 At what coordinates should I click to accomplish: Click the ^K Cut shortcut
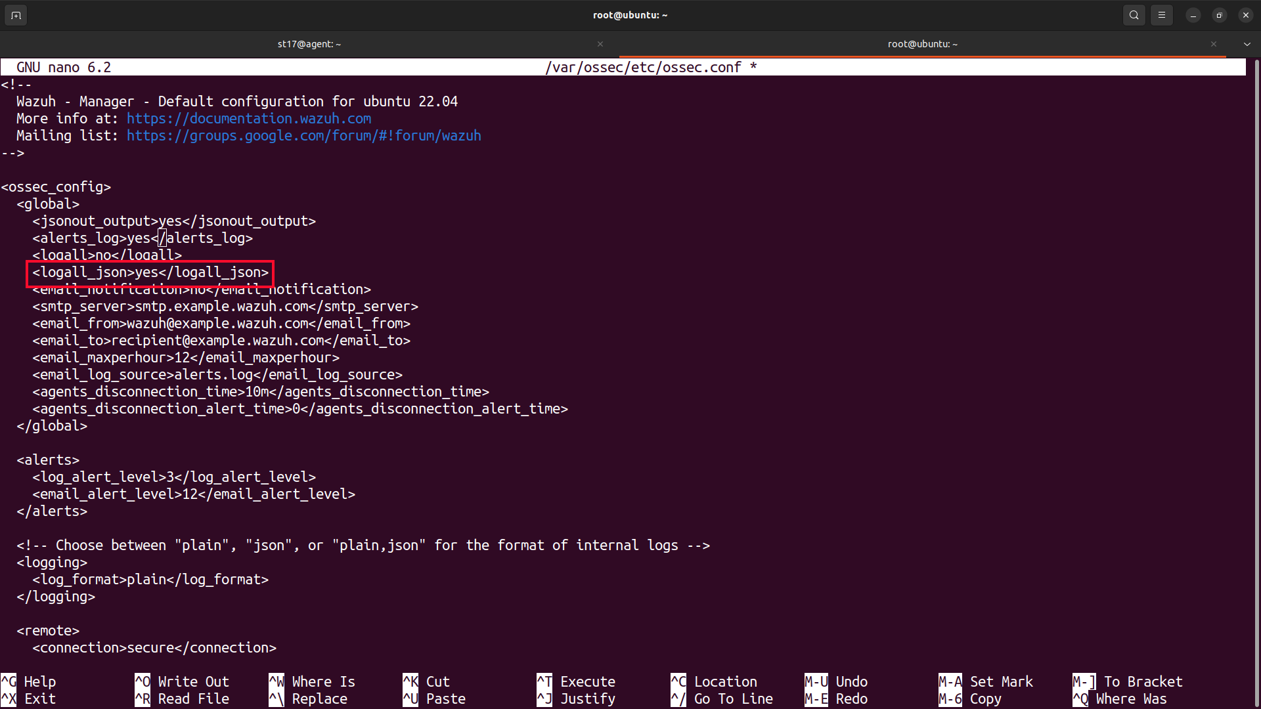426,681
